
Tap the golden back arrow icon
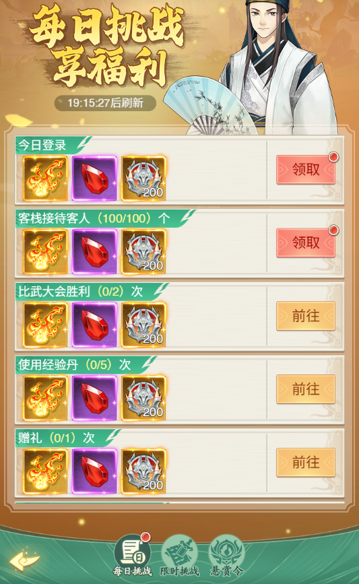[24, 561]
